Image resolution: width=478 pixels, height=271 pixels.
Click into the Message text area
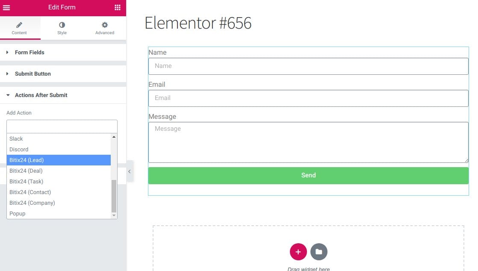click(308, 142)
